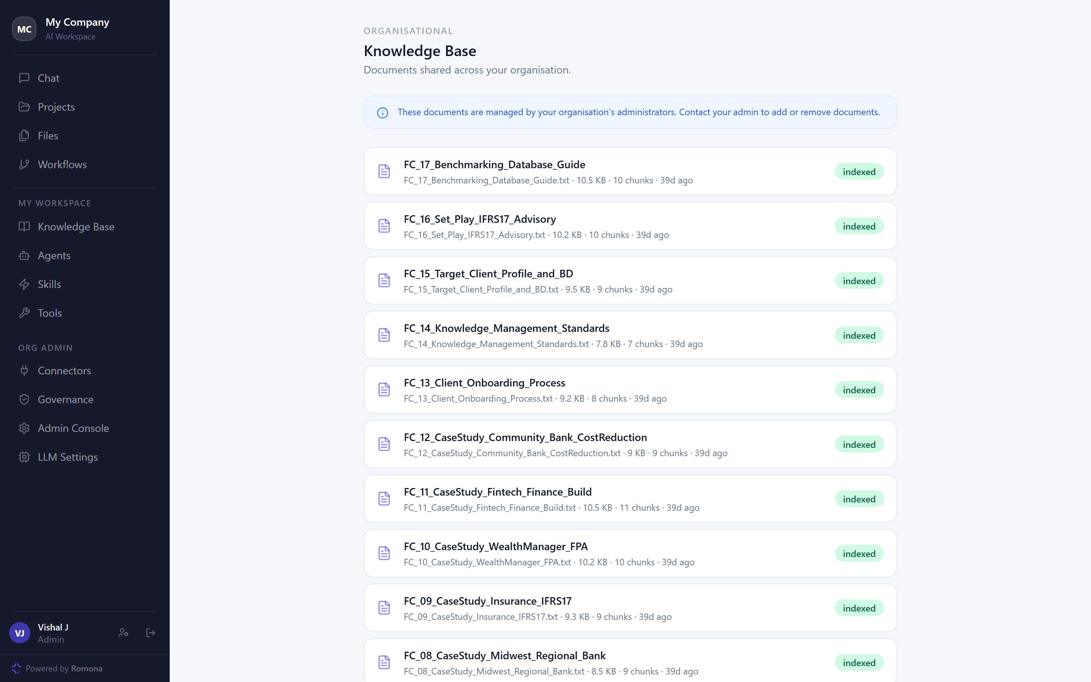Open Projects menu item
The height and width of the screenshot is (682, 1091).
pos(85,107)
